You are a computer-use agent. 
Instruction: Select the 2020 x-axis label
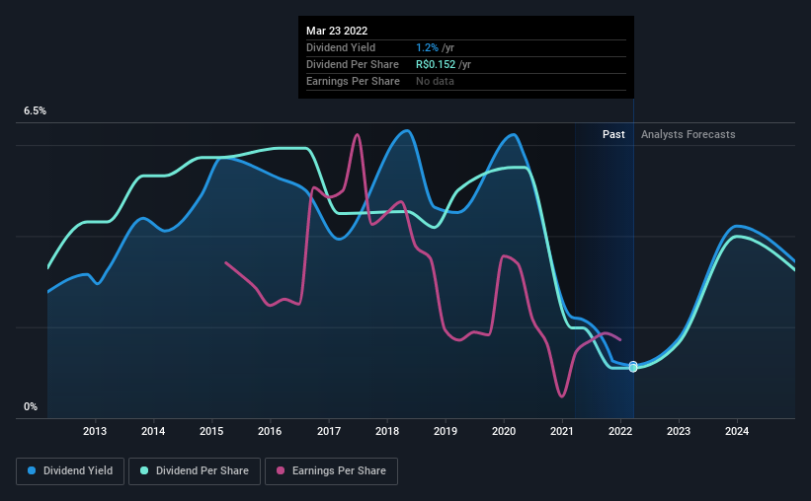504,431
